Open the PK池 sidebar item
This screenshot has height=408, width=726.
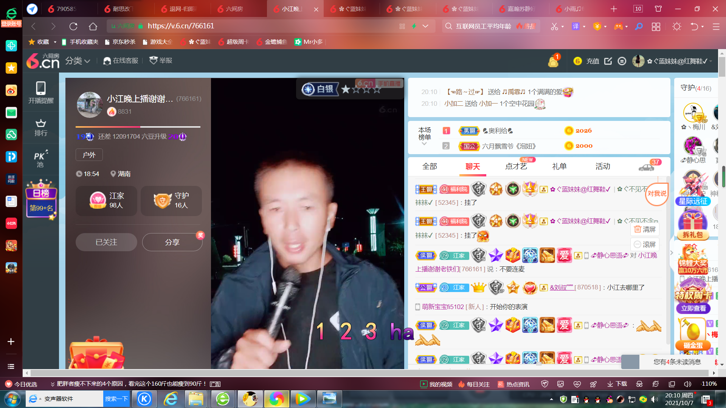(40, 159)
